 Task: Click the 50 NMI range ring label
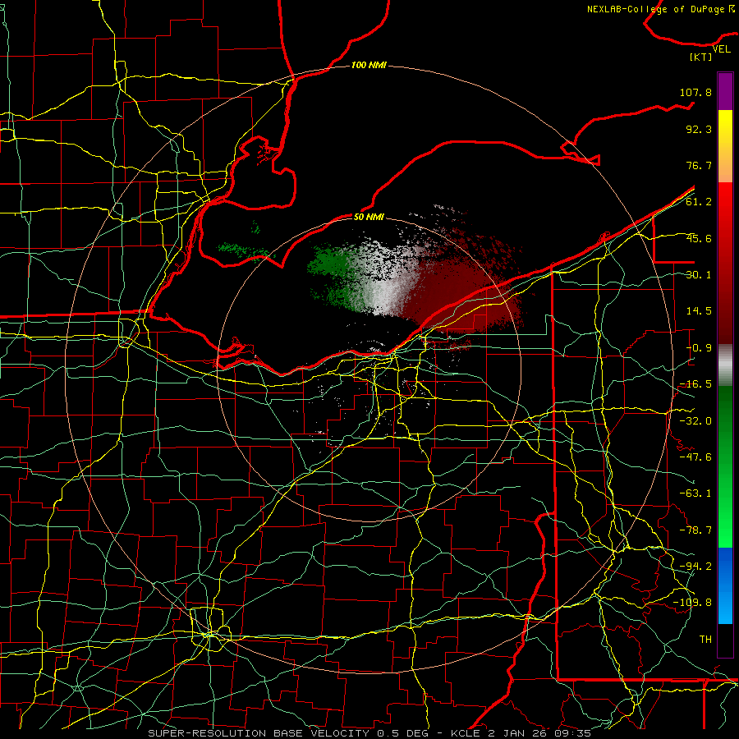click(369, 217)
